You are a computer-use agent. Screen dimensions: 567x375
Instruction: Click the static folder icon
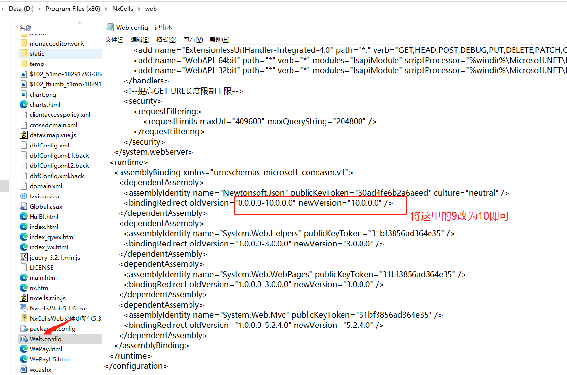coord(24,53)
